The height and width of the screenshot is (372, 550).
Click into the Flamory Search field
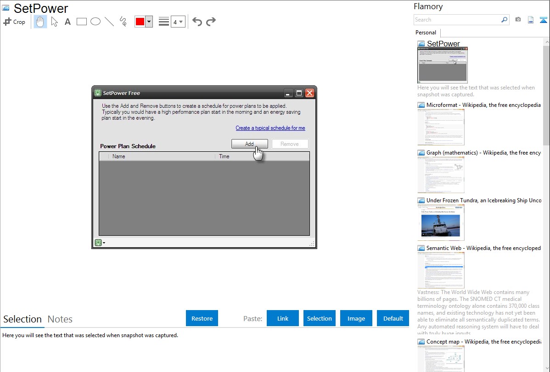coord(457,20)
